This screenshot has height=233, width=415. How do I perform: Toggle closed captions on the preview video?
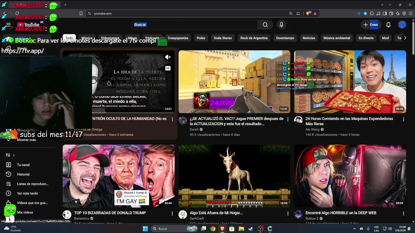click(x=168, y=68)
